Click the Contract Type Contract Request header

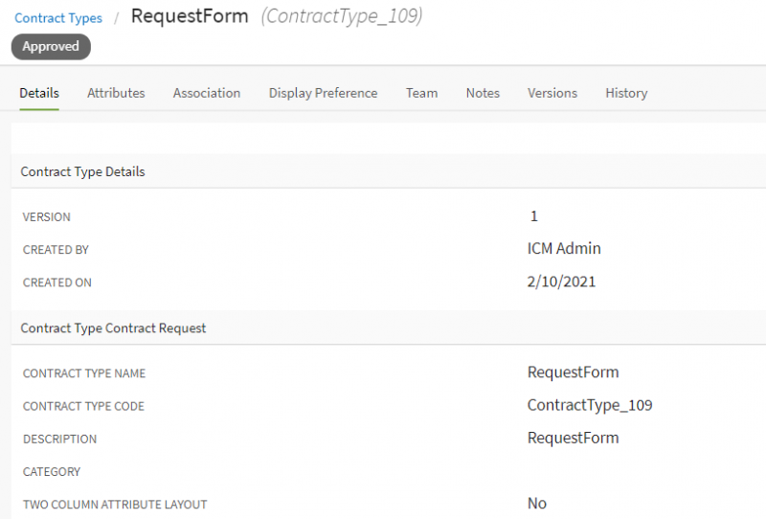[x=113, y=327]
